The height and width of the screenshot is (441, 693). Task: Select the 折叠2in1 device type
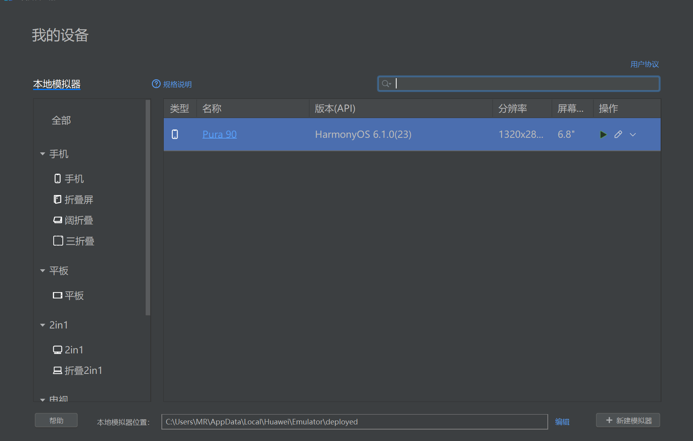(78, 371)
